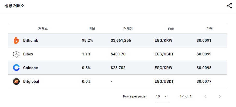
Task: Go to the previous page arrow
Action: pos(205,96)
